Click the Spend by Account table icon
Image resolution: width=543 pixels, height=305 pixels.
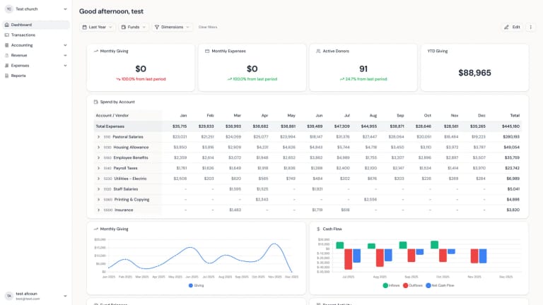[x=96, y=102]
